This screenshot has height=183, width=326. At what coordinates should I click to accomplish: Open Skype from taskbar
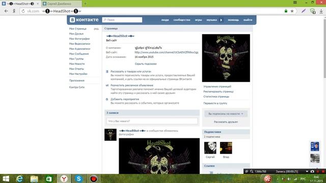(78, 178)
